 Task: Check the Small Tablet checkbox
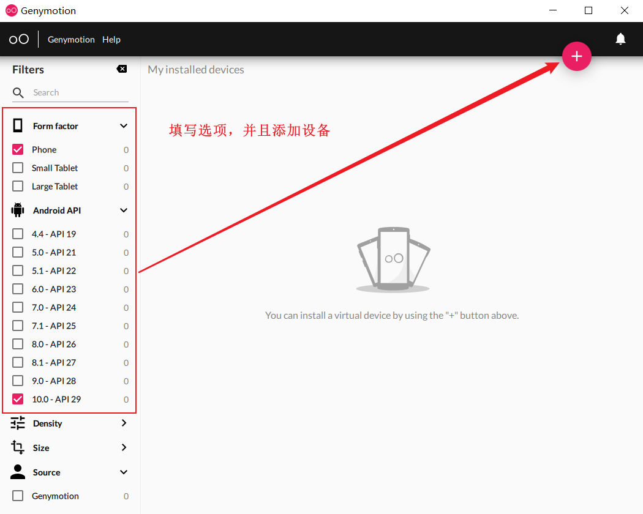(x=18, y=168)
